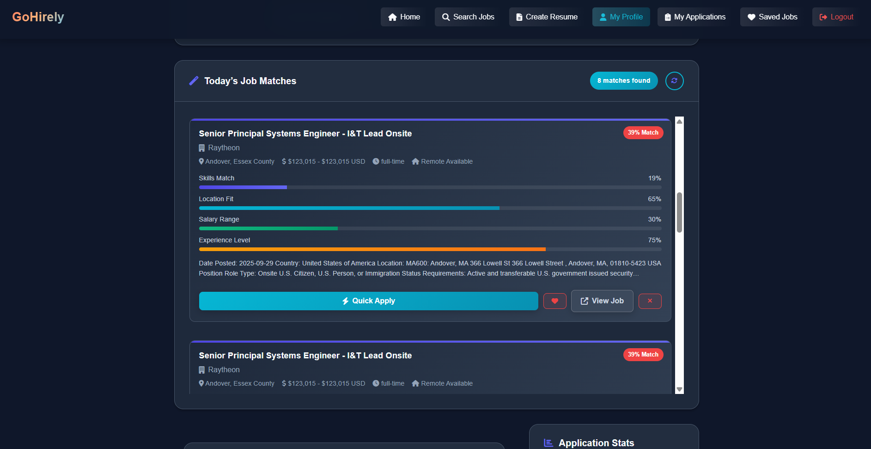The height and width of the screenshot is (449, 871).
Task: Select the GoHirely logo
Action: pos(38,17)
